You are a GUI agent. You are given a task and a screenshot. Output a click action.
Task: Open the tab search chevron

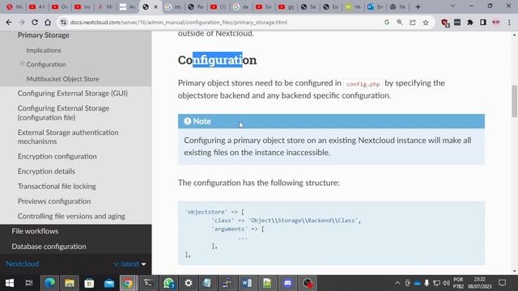coord(452,6)
